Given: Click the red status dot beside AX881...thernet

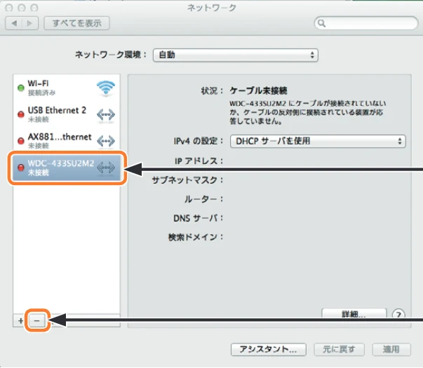Looking at the screenshot, I should (21, 141).
